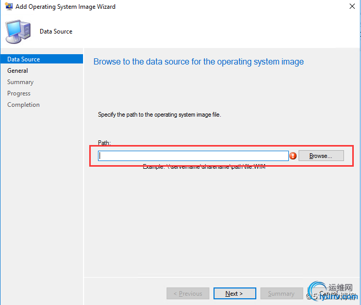The height and width of the screenshot is (305, 361).
Task: Select the Progress wizard step
Action: click(19, 93)
